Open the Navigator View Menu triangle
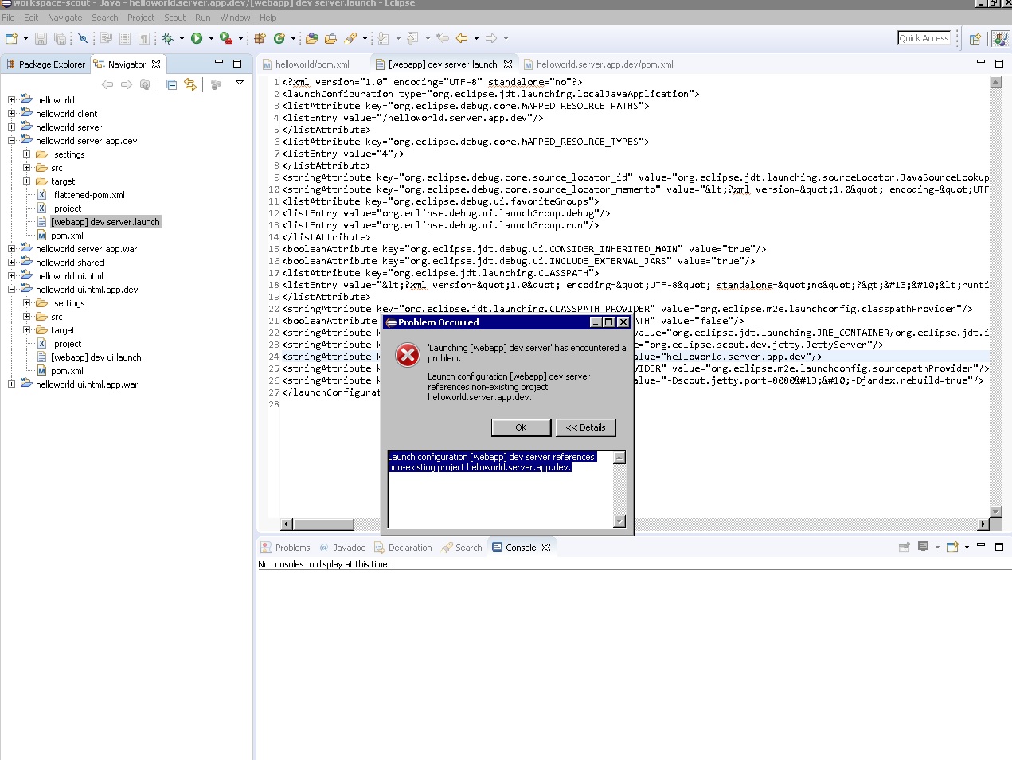Screen dimensions: 1012x760 click(x=239, y=83)
